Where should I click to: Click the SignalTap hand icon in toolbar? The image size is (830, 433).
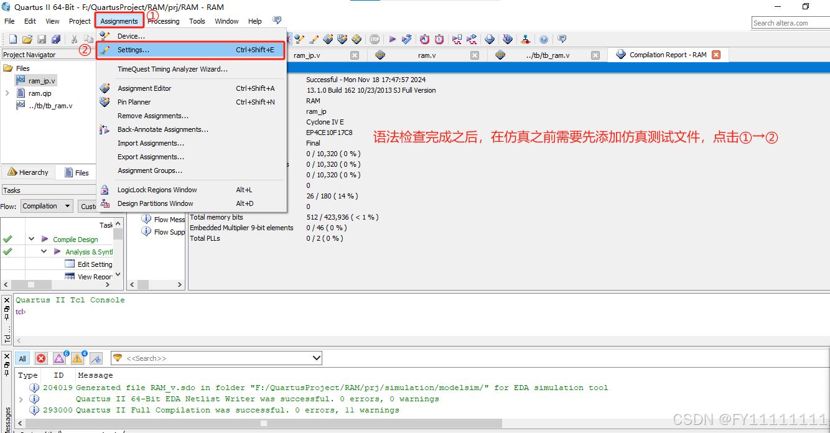pyautogui.click(x=508, y=39)
